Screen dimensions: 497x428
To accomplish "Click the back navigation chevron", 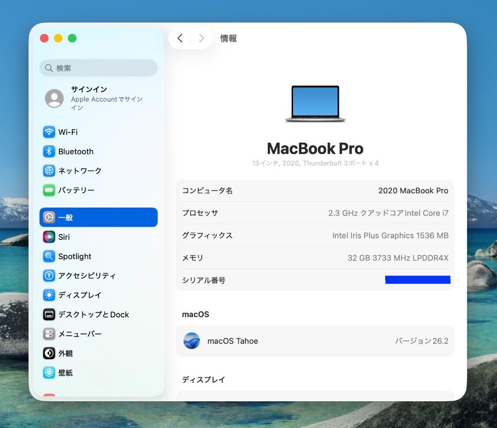I will point(180,38).
